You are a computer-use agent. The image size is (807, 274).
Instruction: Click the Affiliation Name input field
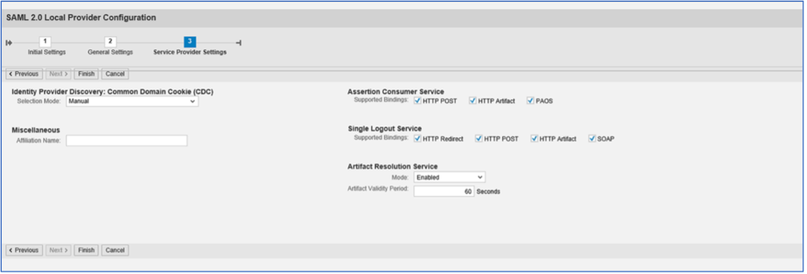tap(127, 141)
